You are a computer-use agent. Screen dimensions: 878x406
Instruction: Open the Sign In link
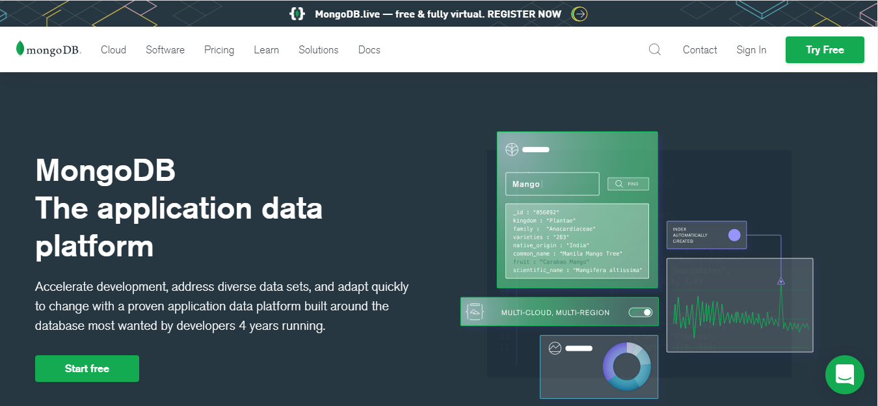751,49
